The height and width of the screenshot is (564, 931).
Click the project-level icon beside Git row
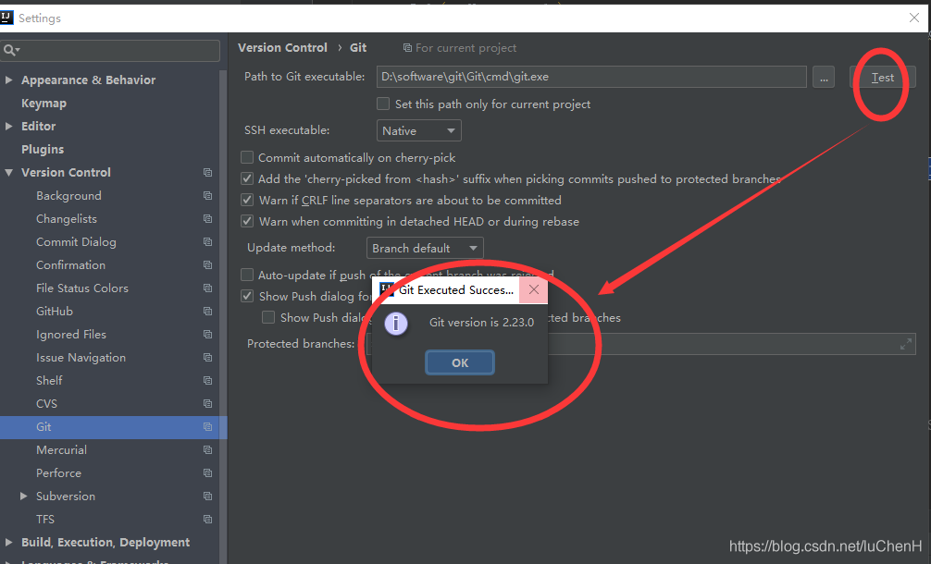pyautogui.click(x=207, y=427)
